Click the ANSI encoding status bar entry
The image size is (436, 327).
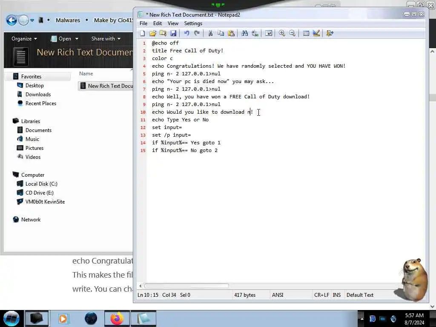coord(278,295)
